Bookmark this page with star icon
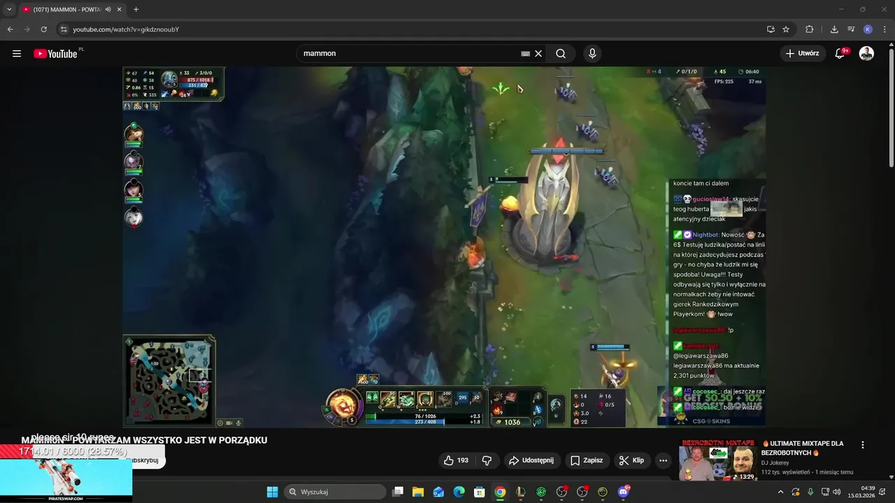 [x=786, y=29]
